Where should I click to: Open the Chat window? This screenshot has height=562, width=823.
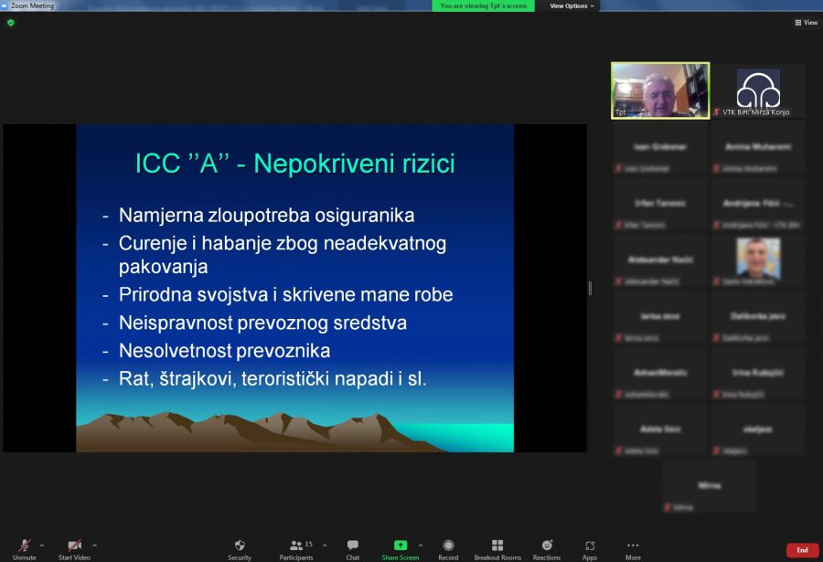coord(352,546)
